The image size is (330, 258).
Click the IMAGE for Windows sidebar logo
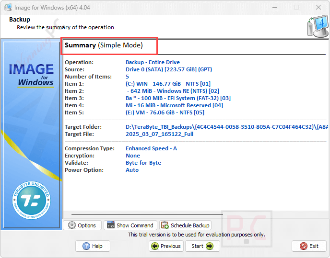point(31,75)
